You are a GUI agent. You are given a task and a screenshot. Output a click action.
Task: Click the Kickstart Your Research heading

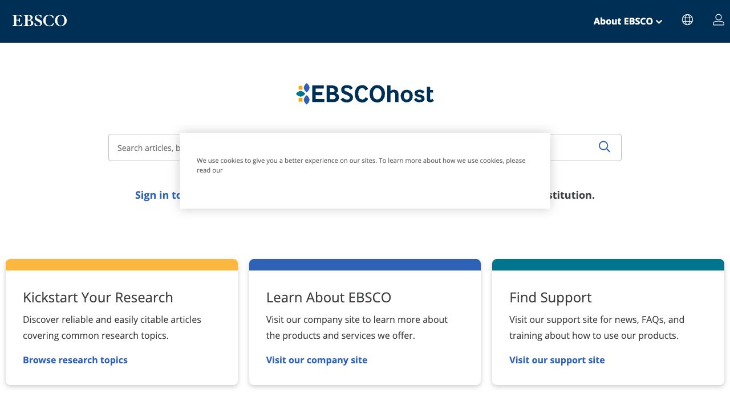tap(98, 297)
